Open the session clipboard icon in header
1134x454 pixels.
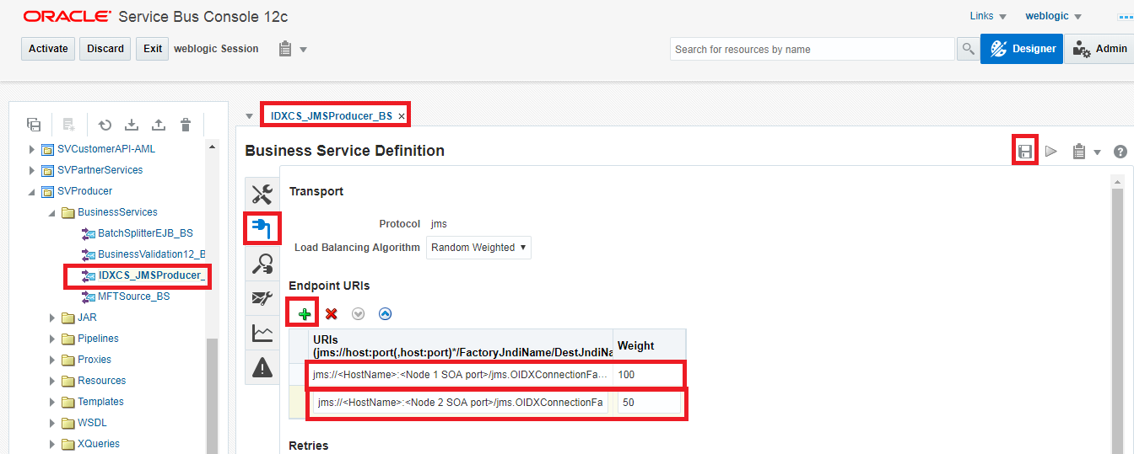285,49
